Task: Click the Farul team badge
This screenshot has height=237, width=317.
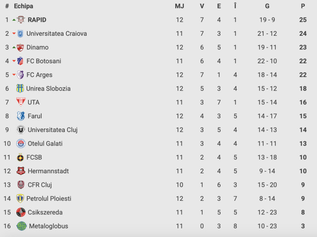Action: pos(21,116)
